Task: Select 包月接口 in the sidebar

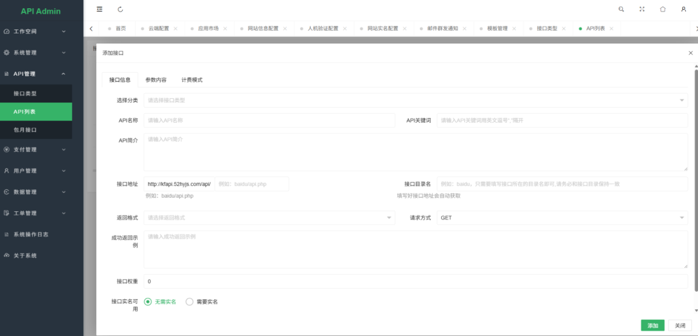Action: [36, 130]
